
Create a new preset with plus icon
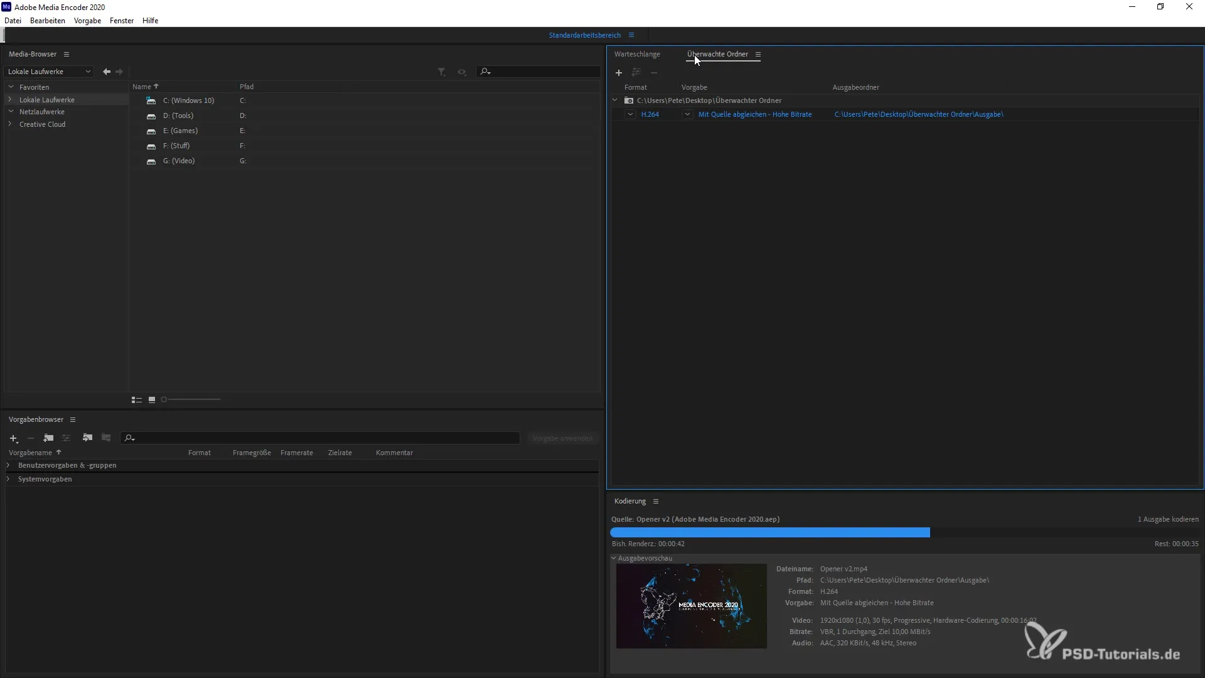pyautogui.click(x=14, y=438)
